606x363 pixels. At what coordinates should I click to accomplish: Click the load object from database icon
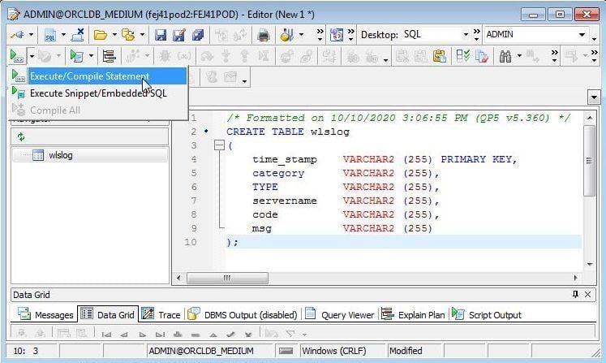point(128,35)
